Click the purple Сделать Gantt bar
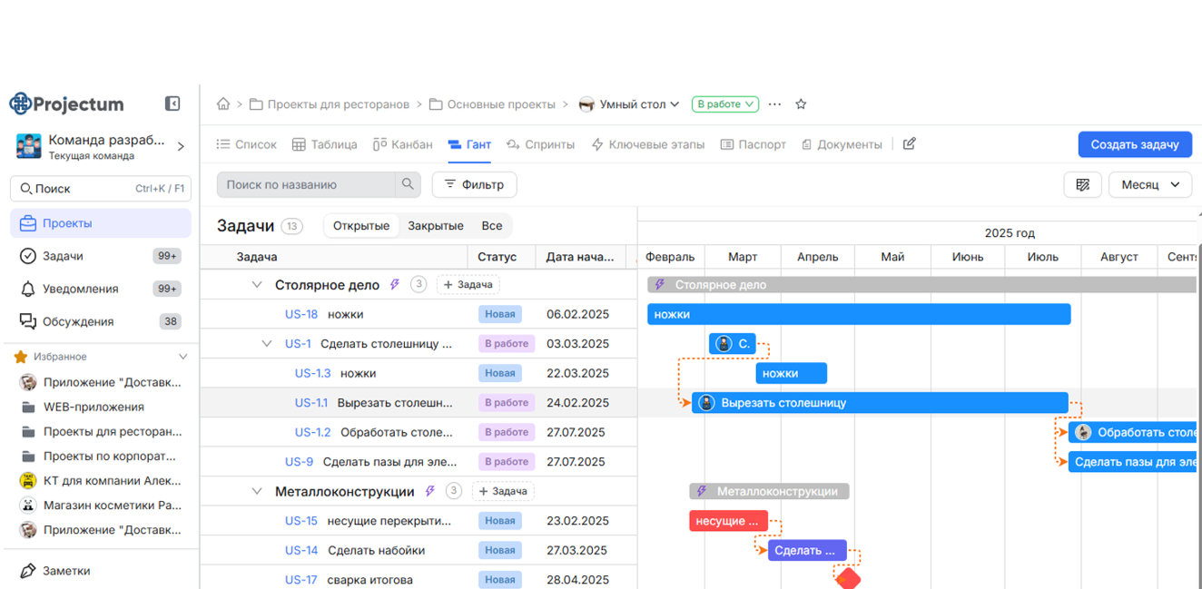The height and width of the screenshot is (589, 1202). click(x=807, y=550)
